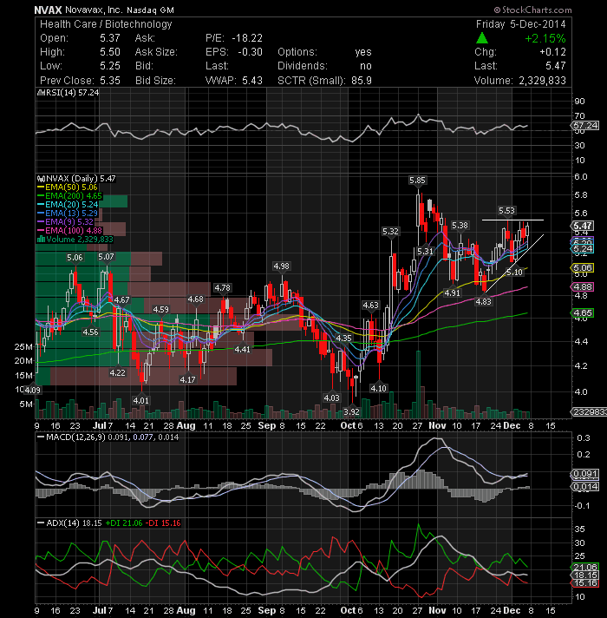The image size is (607, 618).
Task: Click the EMA(13) 5.29 legend entry
Action: [68, 213]
